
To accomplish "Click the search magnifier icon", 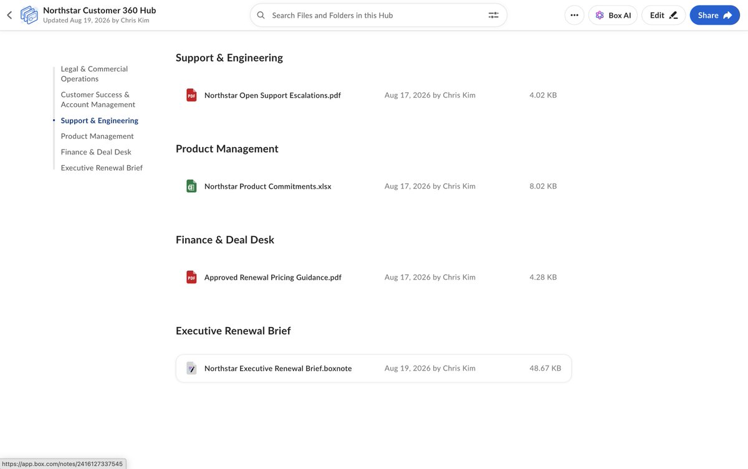I will pyautogui.click(x=261, y=15).
